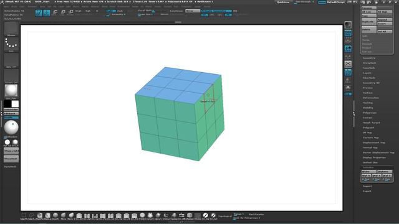Click the BPR render icon

click(348, 25)
